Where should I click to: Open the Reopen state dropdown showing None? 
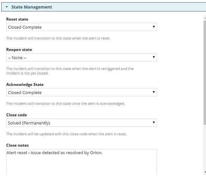(79, 57)
